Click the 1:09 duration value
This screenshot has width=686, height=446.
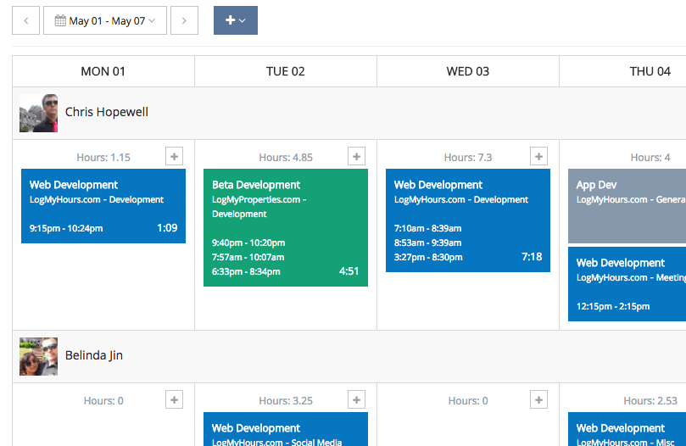pos(167,227)
